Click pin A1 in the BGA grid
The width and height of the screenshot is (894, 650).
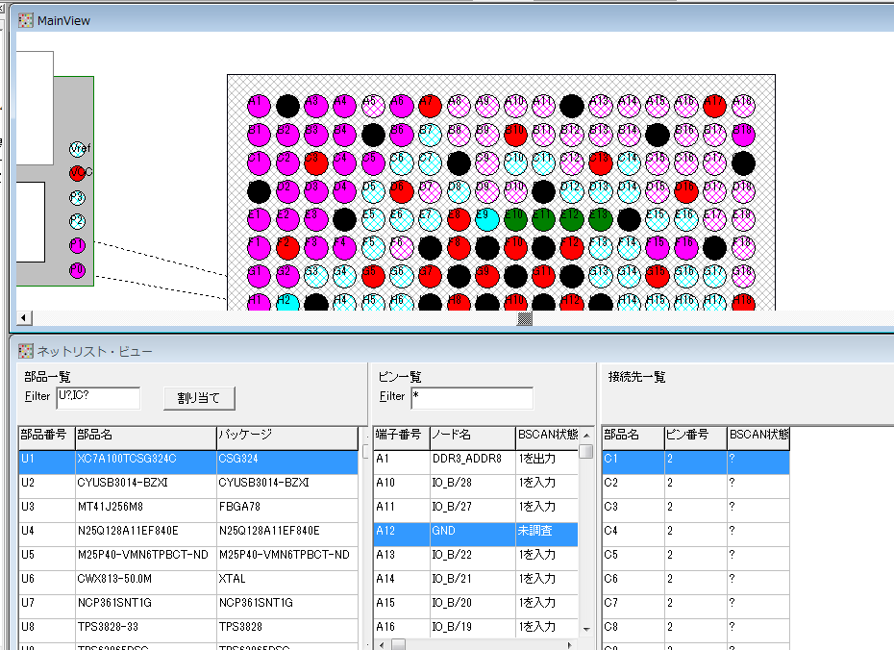click(259, 106)
